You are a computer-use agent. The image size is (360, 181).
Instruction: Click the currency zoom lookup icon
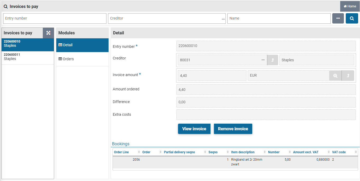tap(335, 76)
